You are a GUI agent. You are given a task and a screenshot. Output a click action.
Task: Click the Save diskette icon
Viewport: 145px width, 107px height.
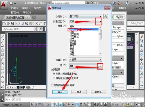click(12, 23)
